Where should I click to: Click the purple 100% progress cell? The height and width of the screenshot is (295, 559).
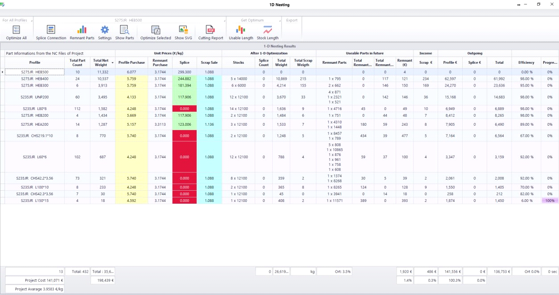(x=550, y=201)
